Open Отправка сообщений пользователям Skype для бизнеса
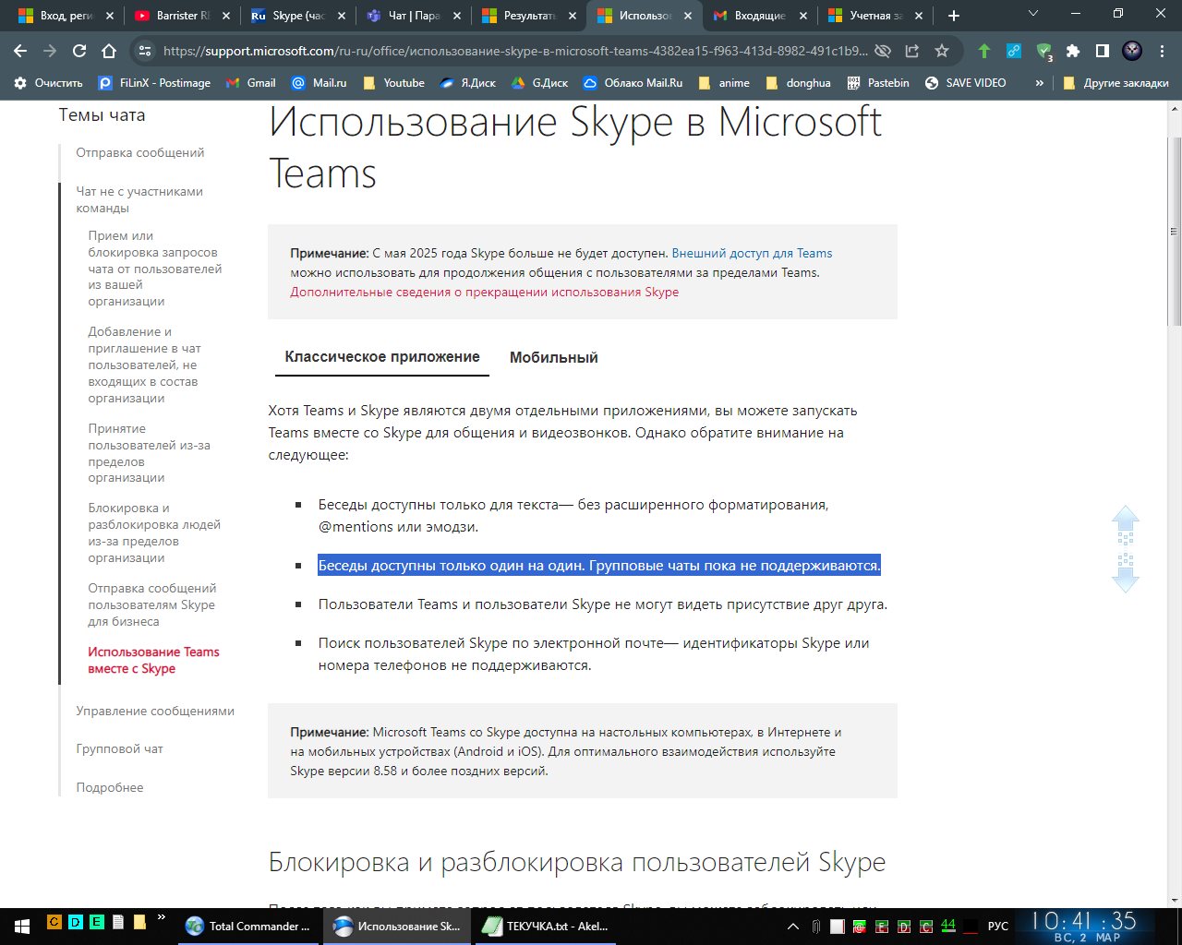 [x=151, y=604]
